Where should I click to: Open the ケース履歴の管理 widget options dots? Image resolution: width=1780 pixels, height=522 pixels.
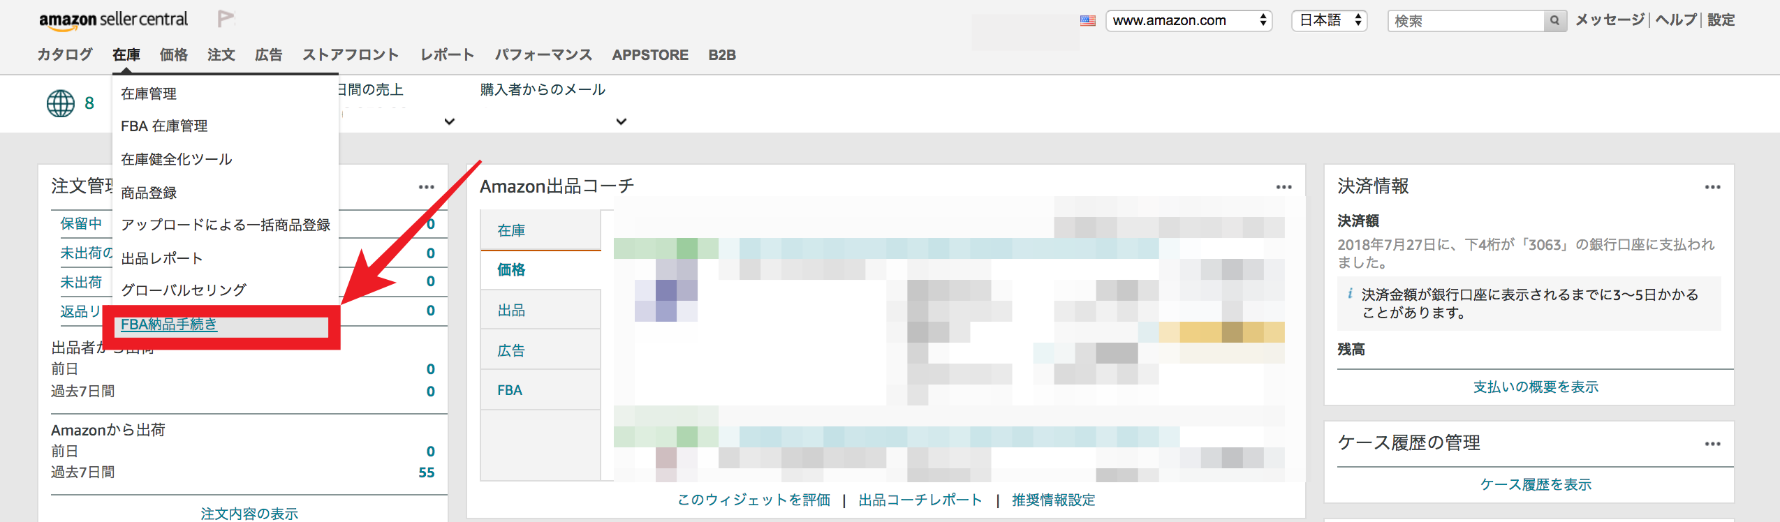point(1713,444)
